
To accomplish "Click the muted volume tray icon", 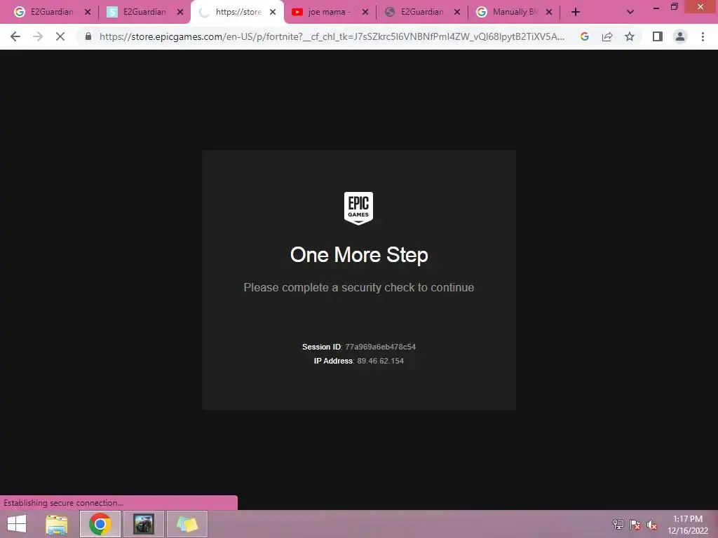I will click(x=652, y=525).
